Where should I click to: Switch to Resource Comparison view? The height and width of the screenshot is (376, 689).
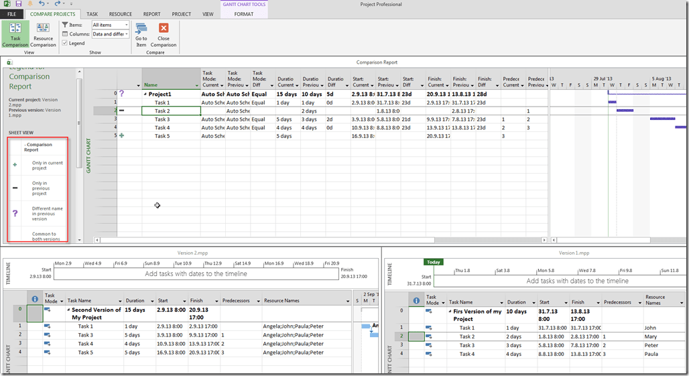43,34
